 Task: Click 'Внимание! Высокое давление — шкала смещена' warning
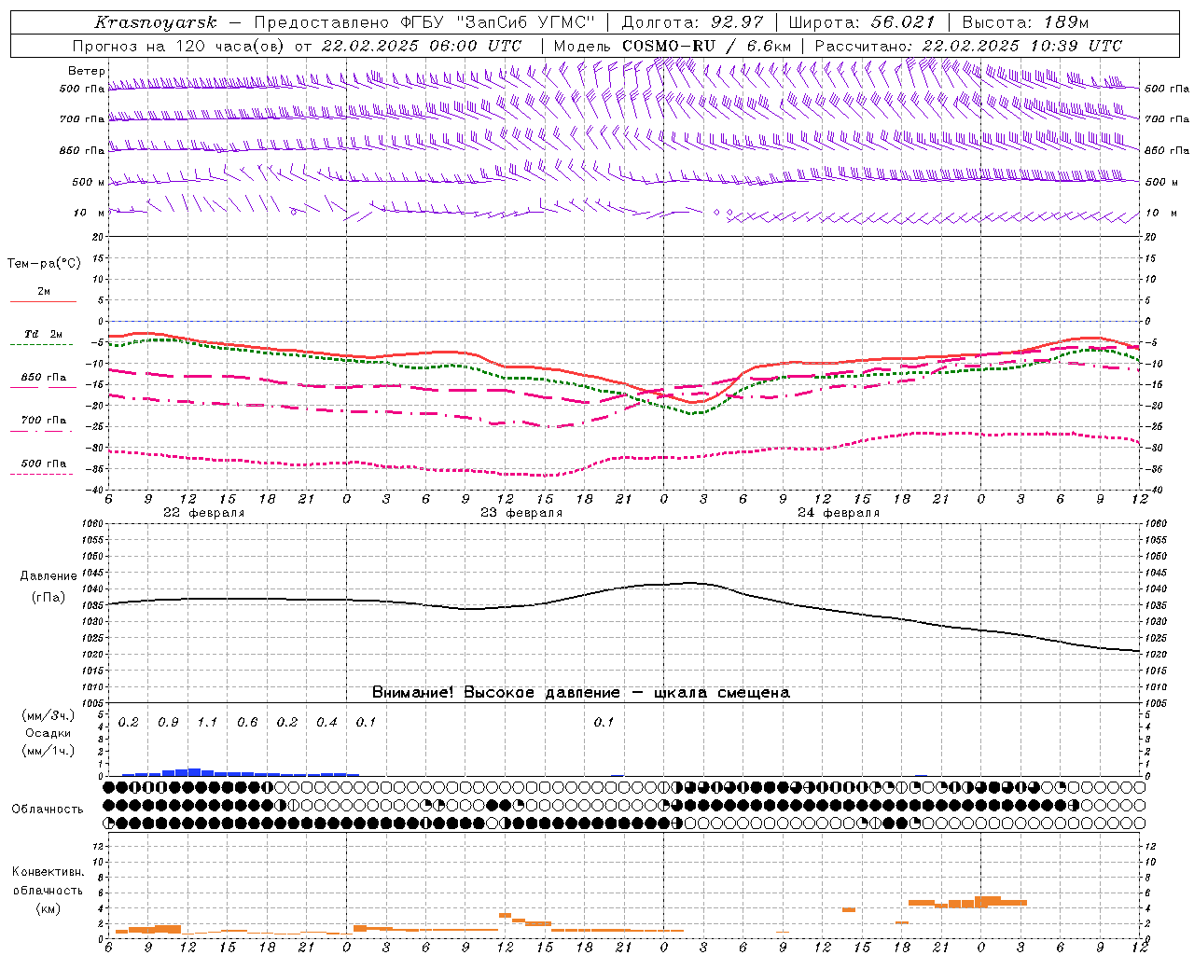pyautogui.click(x=581, y=693)
